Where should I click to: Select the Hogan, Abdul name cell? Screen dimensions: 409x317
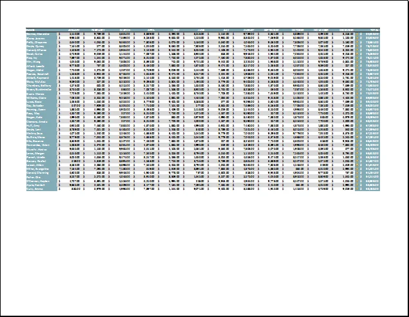click(x=41, y=70)
